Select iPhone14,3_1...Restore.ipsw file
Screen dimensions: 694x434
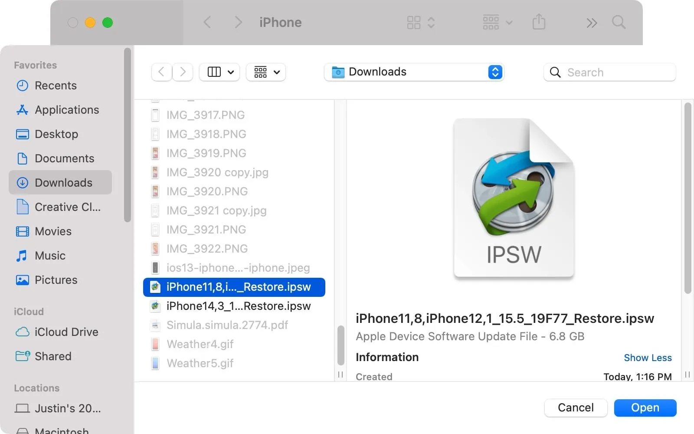pyautogui.click(x=234, y=306)
